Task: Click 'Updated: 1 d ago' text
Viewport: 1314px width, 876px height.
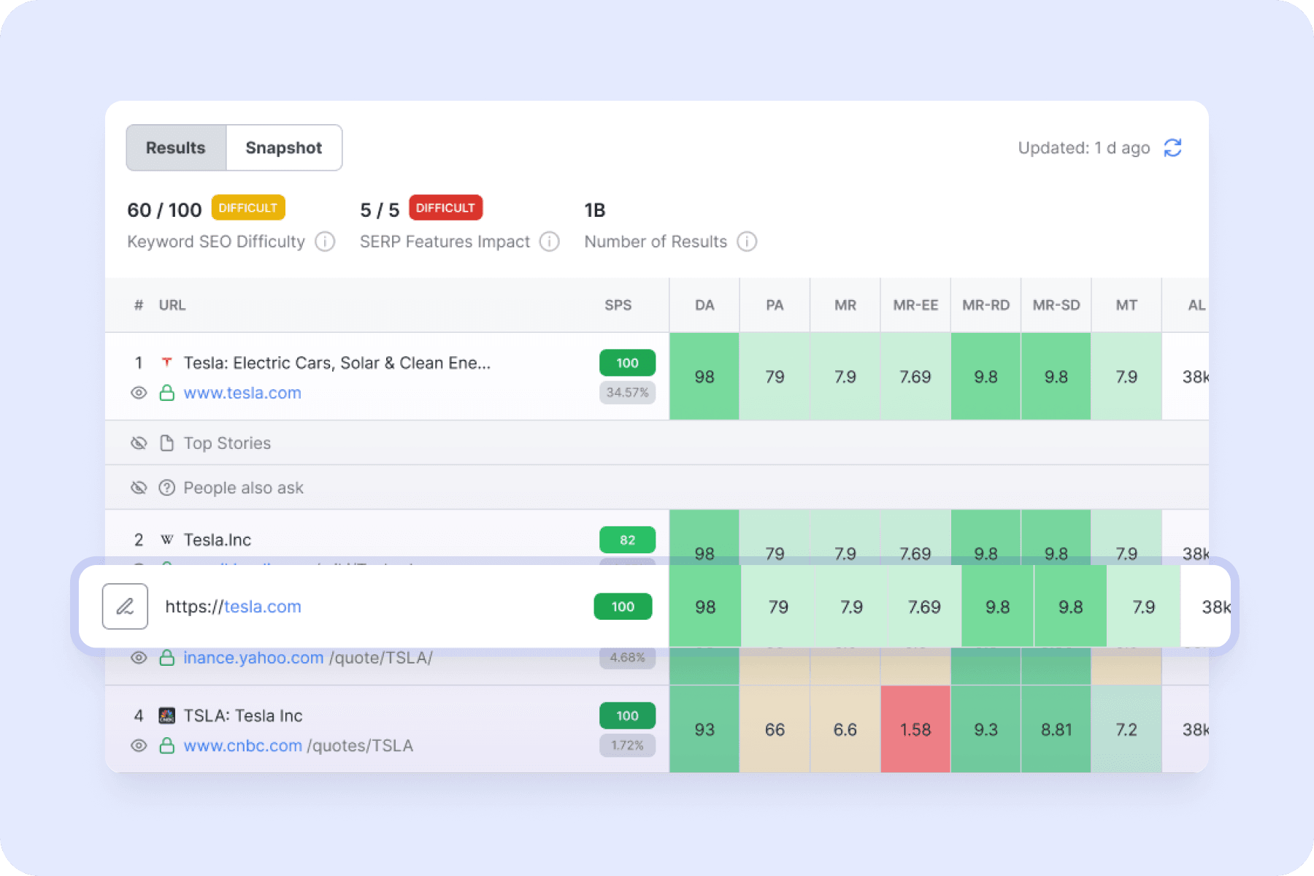Action: click(x=1084, y=148)
